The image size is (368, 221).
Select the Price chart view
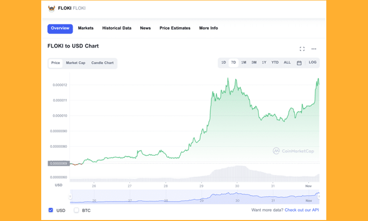coord(55,63)
